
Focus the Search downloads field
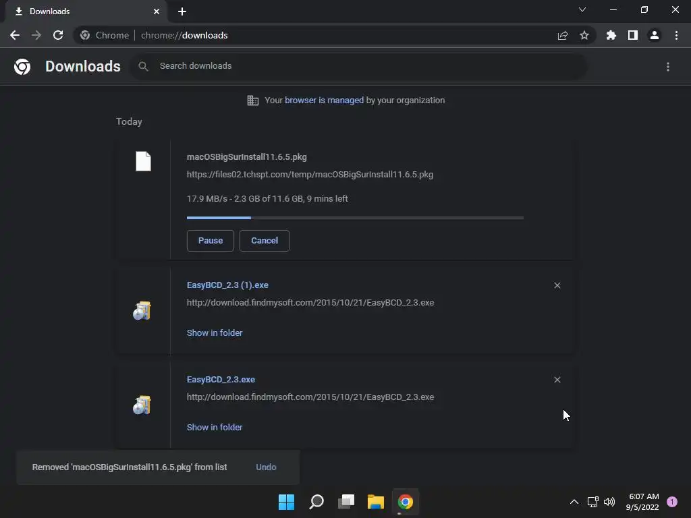click(358, 66)
